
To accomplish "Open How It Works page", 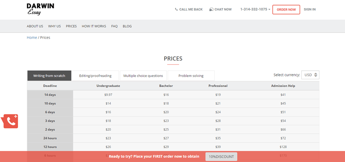I will 94,26.
